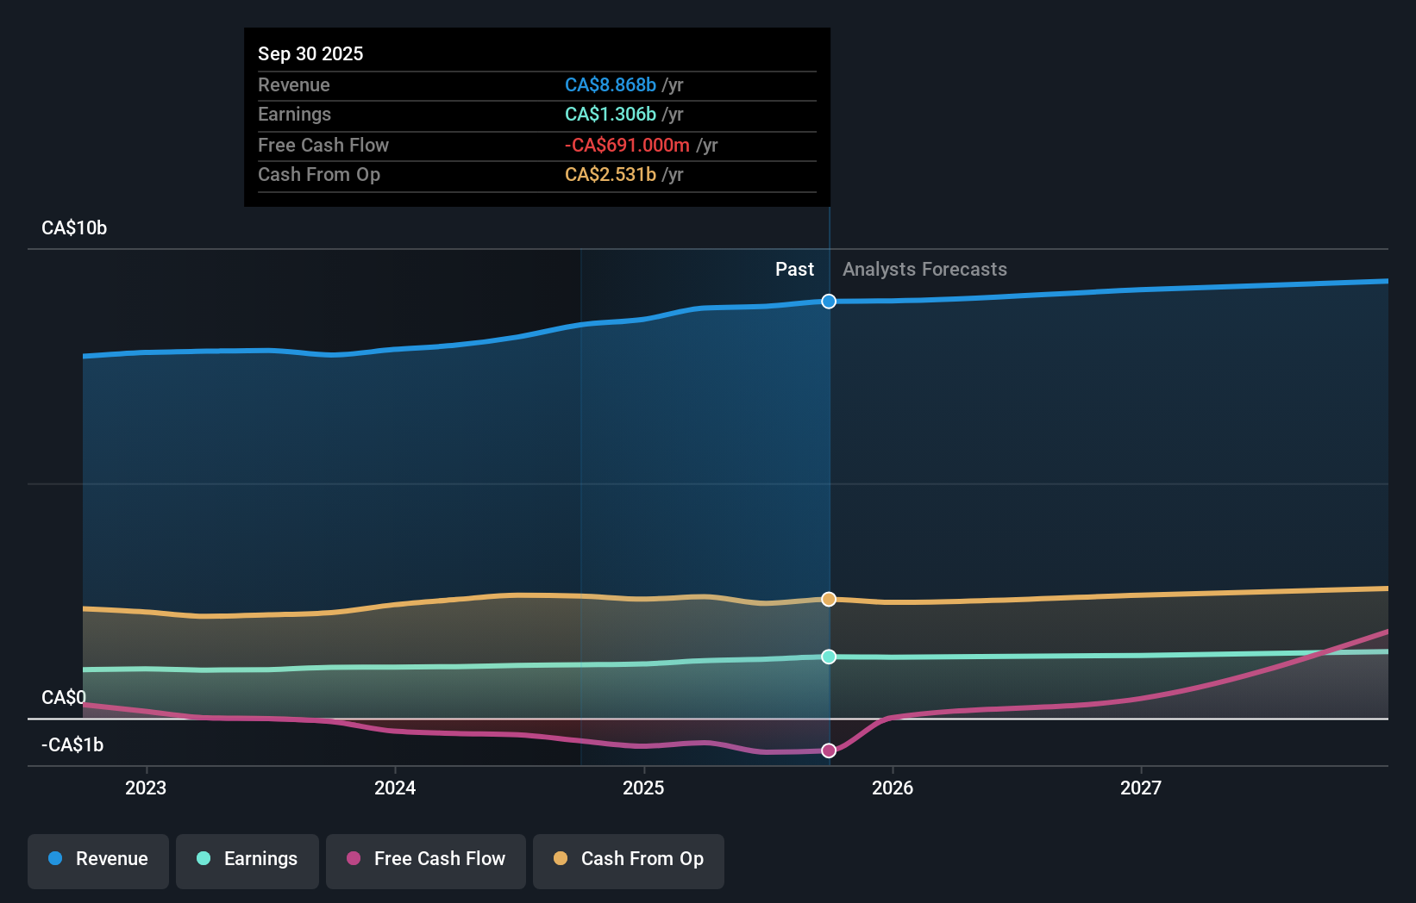Toggle the Revenue series in the legend

[x=98, y=859]
